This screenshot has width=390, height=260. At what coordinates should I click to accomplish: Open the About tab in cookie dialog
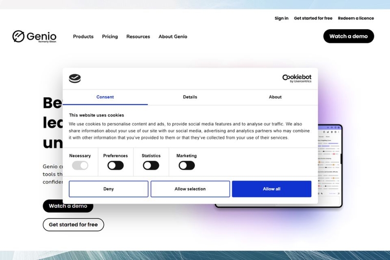pos(275,97)
